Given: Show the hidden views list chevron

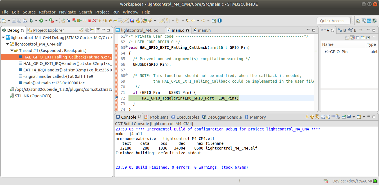Looking at the screenshot, I should point(361,30).
